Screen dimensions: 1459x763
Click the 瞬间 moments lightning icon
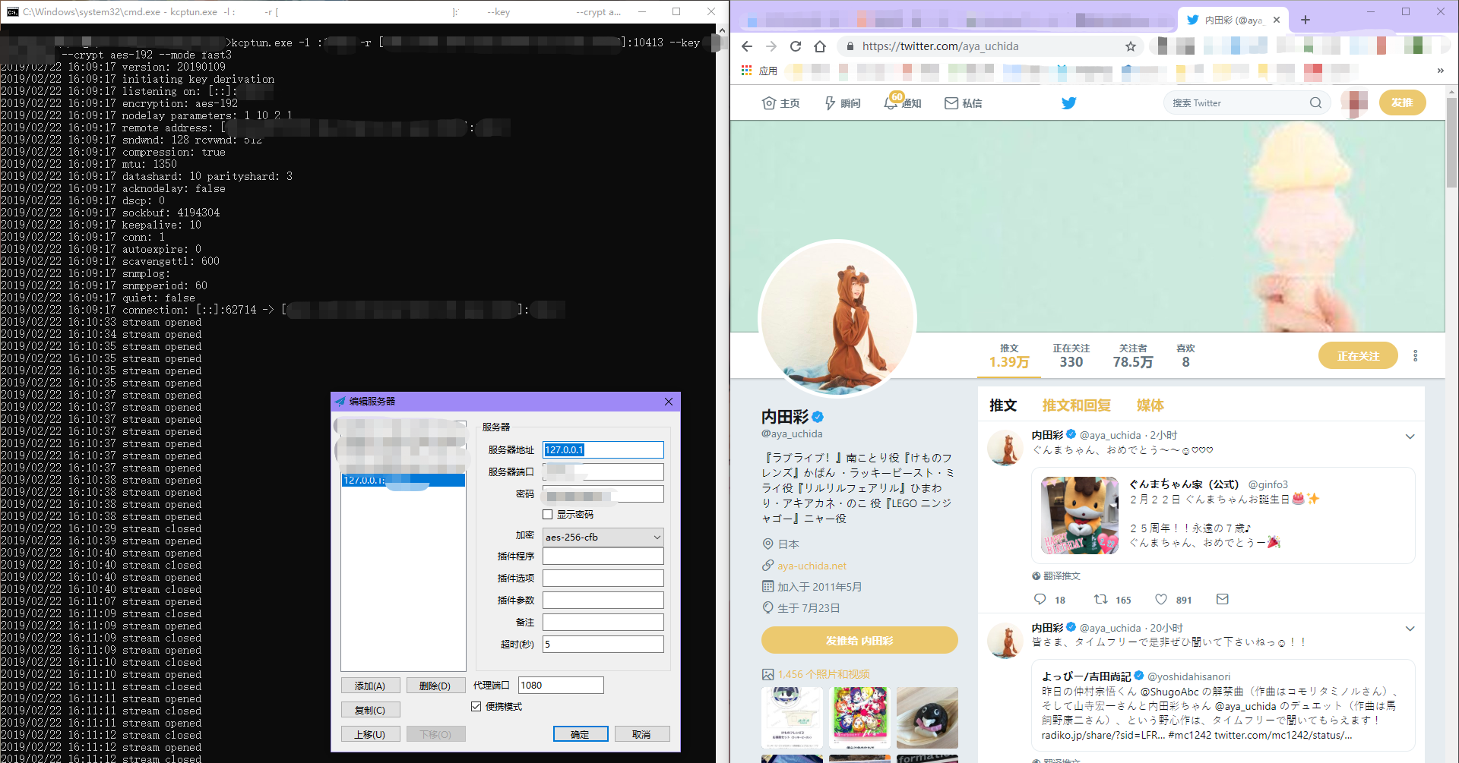831,102
